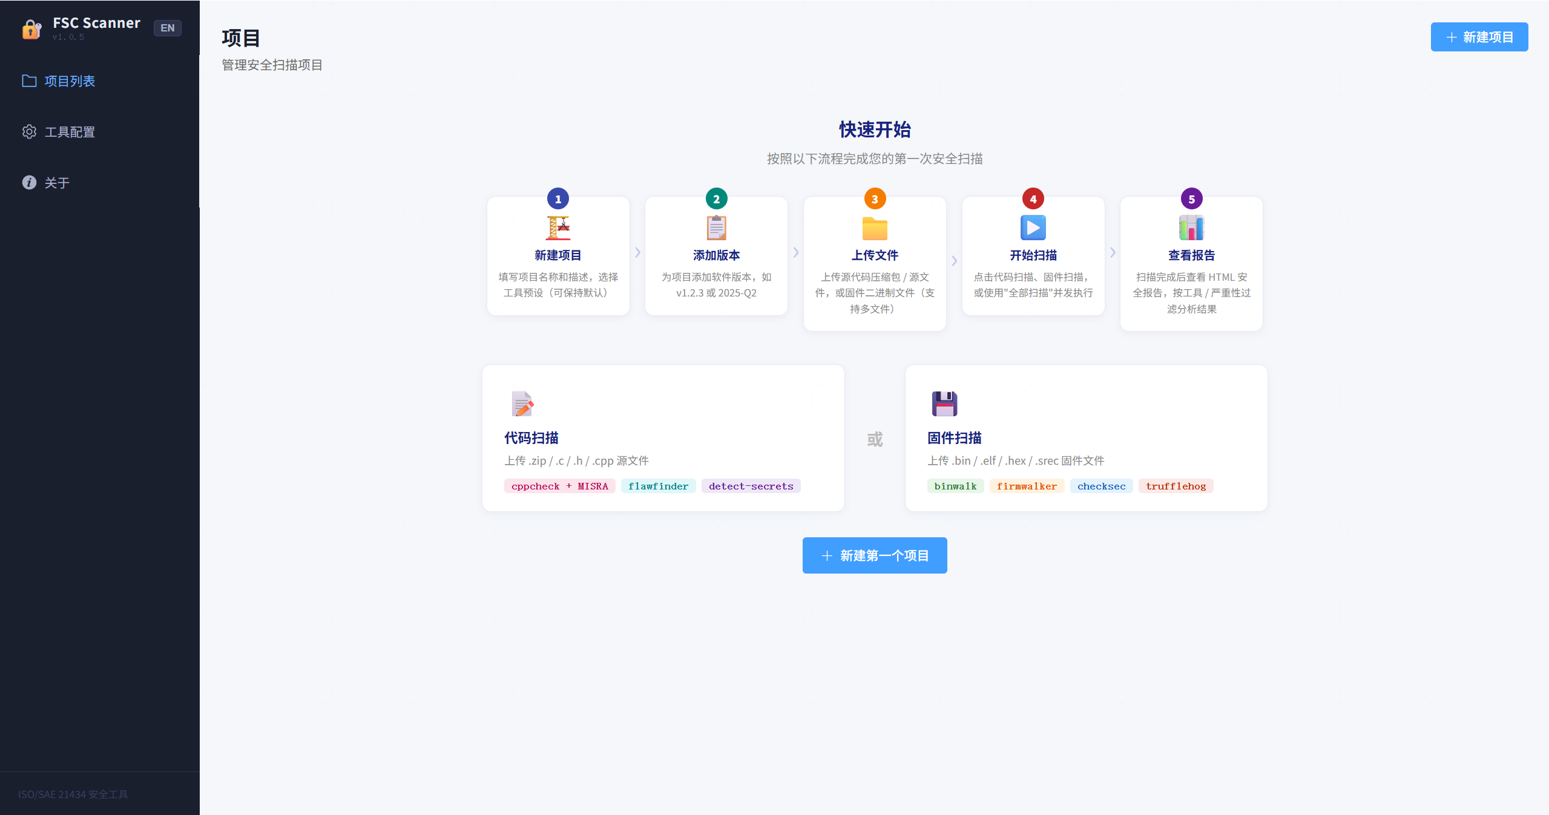Click step number 4 badge

click(x=1033, y=198)
